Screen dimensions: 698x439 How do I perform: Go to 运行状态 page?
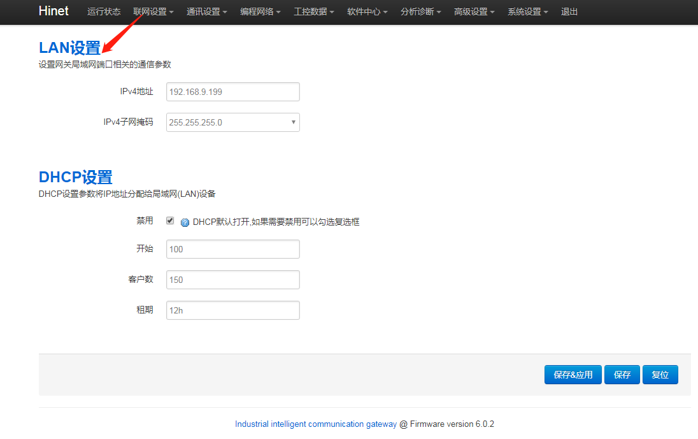(x=104, y=11)
